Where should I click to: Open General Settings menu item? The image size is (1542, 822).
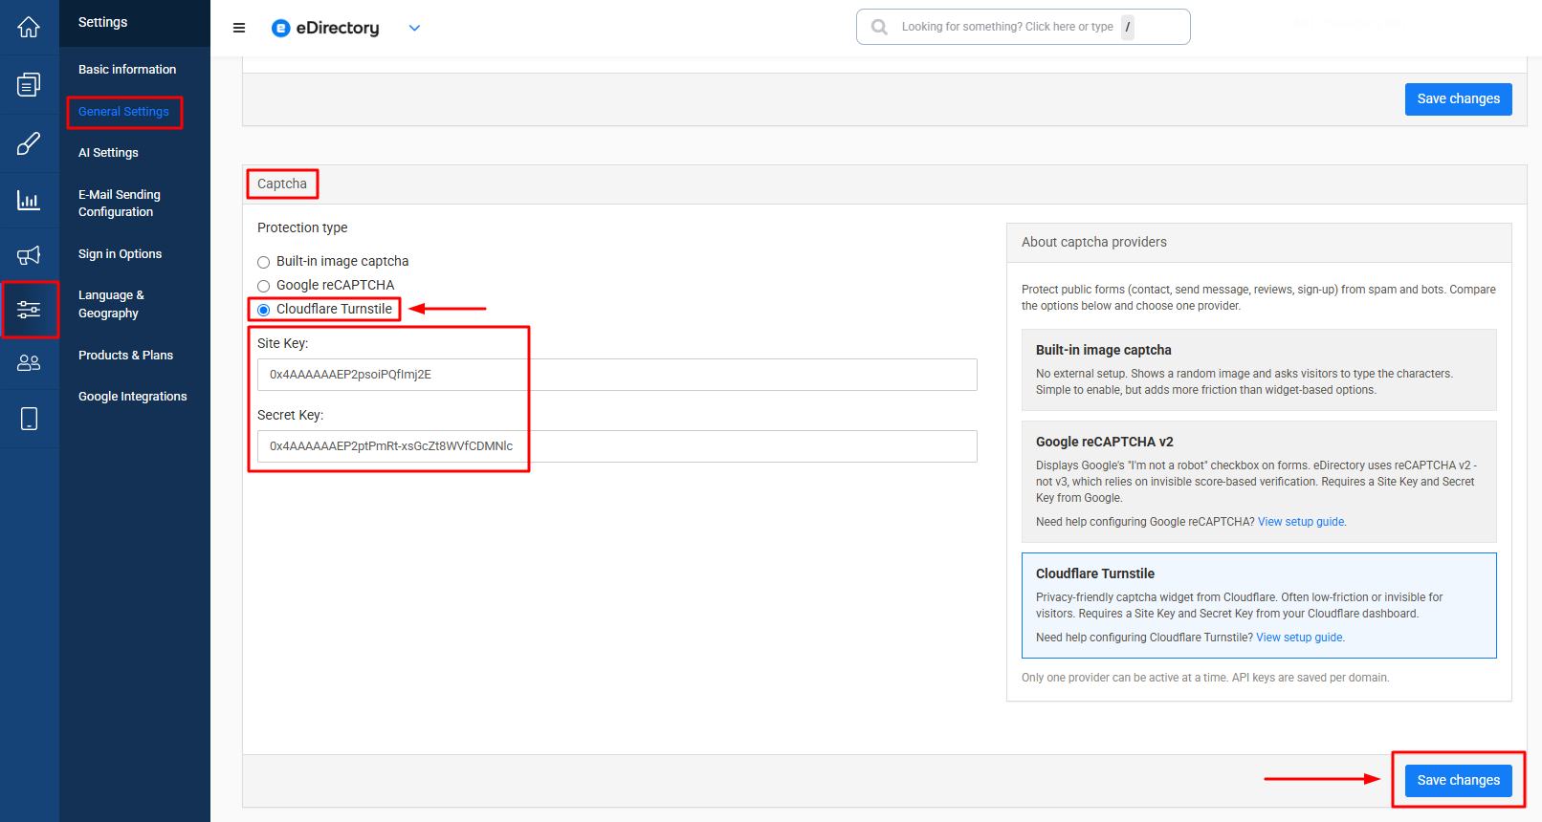[123, 112]
